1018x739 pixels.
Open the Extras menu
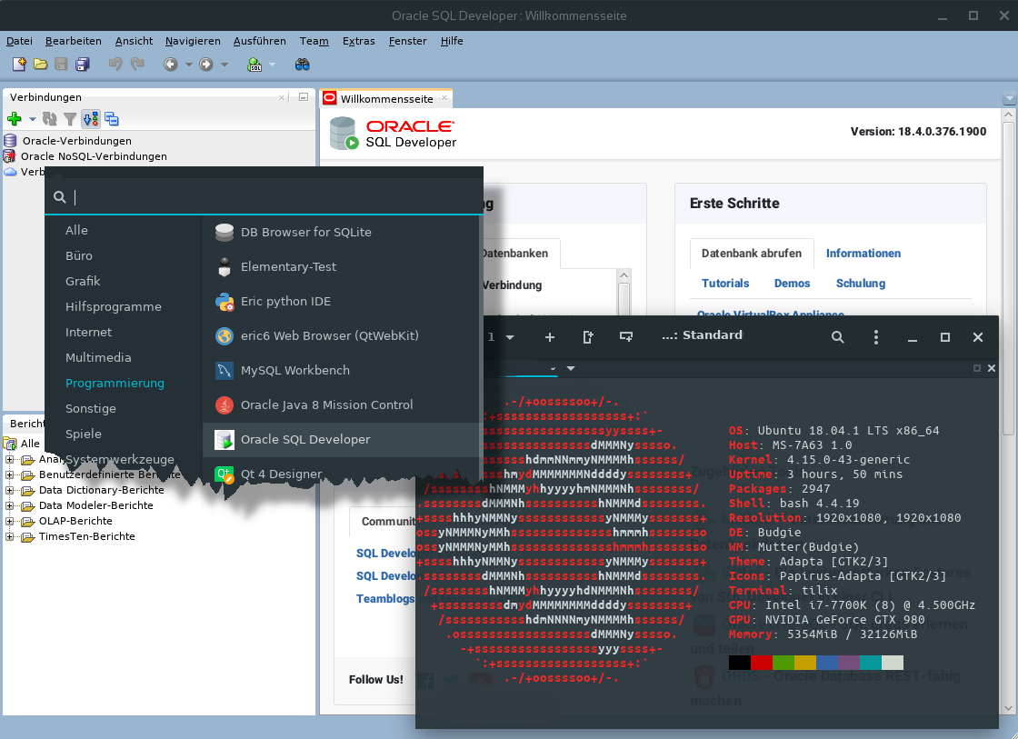coord(359,41)
